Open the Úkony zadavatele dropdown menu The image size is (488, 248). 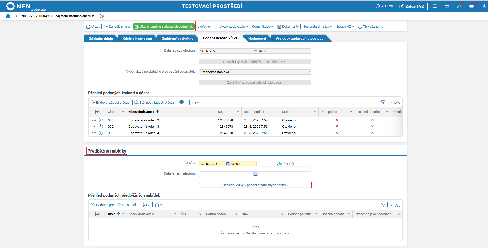[x=233, y=27]
